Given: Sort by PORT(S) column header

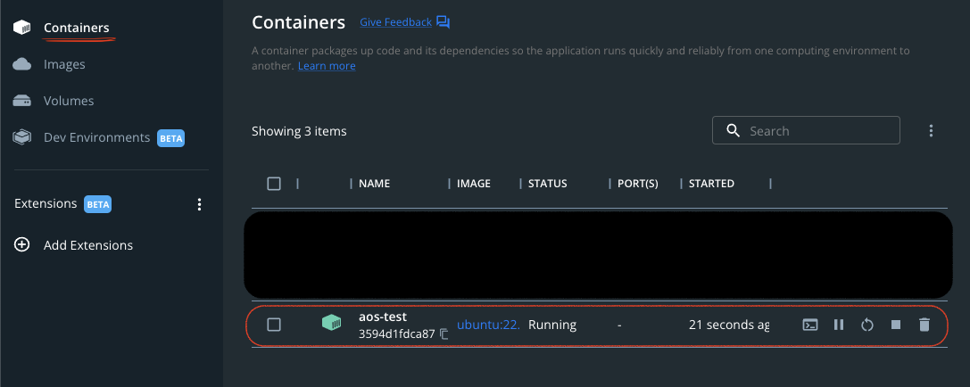Looking at the screenshot, I should (638, 184).
